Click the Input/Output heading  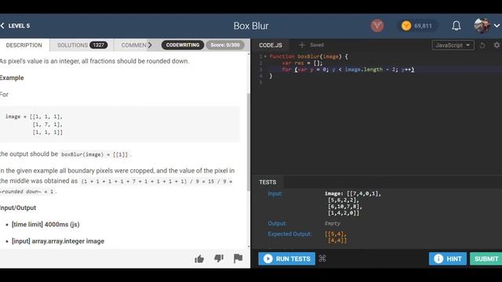(18, 208)
